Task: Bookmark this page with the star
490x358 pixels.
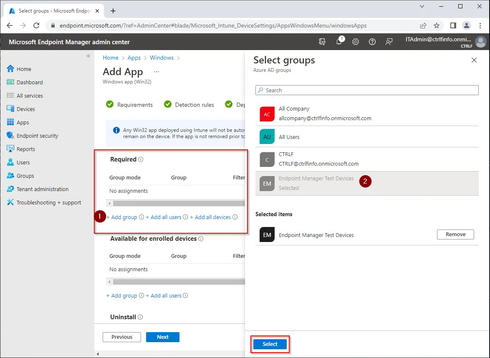Action: (437, 25)
